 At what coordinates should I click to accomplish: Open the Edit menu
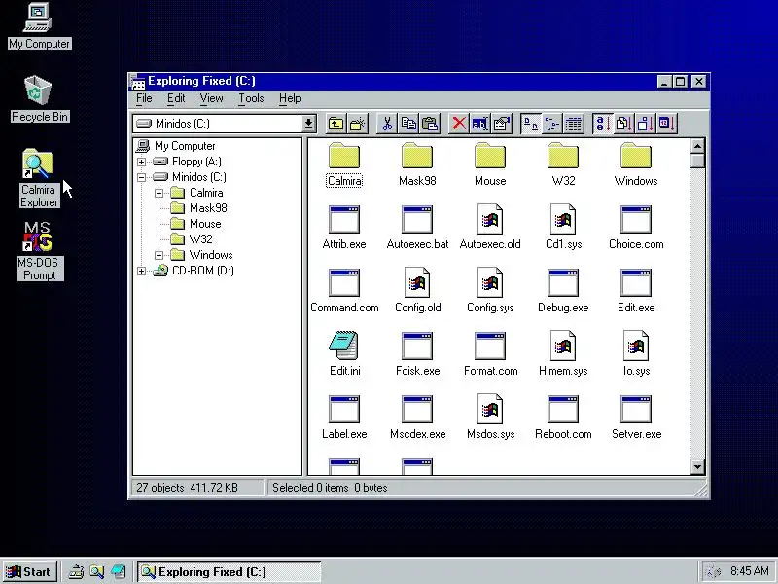(176, 98)
